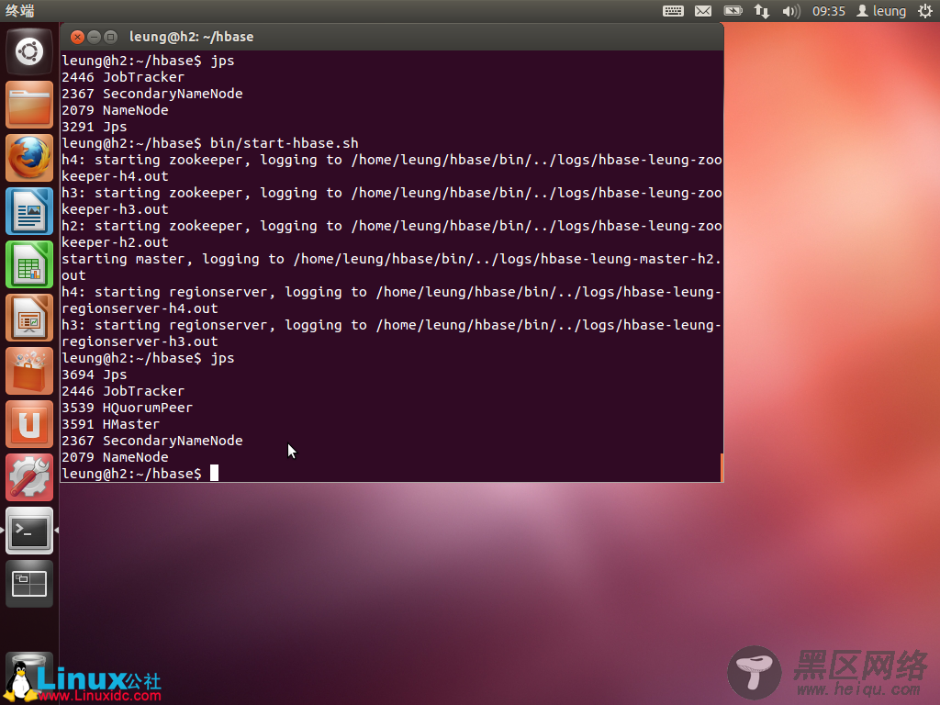Select the Terminal launcher icon
Viewport: 940px width, 705px height.
28,531
